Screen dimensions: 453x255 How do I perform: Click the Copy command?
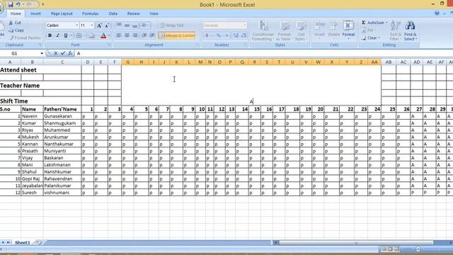point(16,30)
